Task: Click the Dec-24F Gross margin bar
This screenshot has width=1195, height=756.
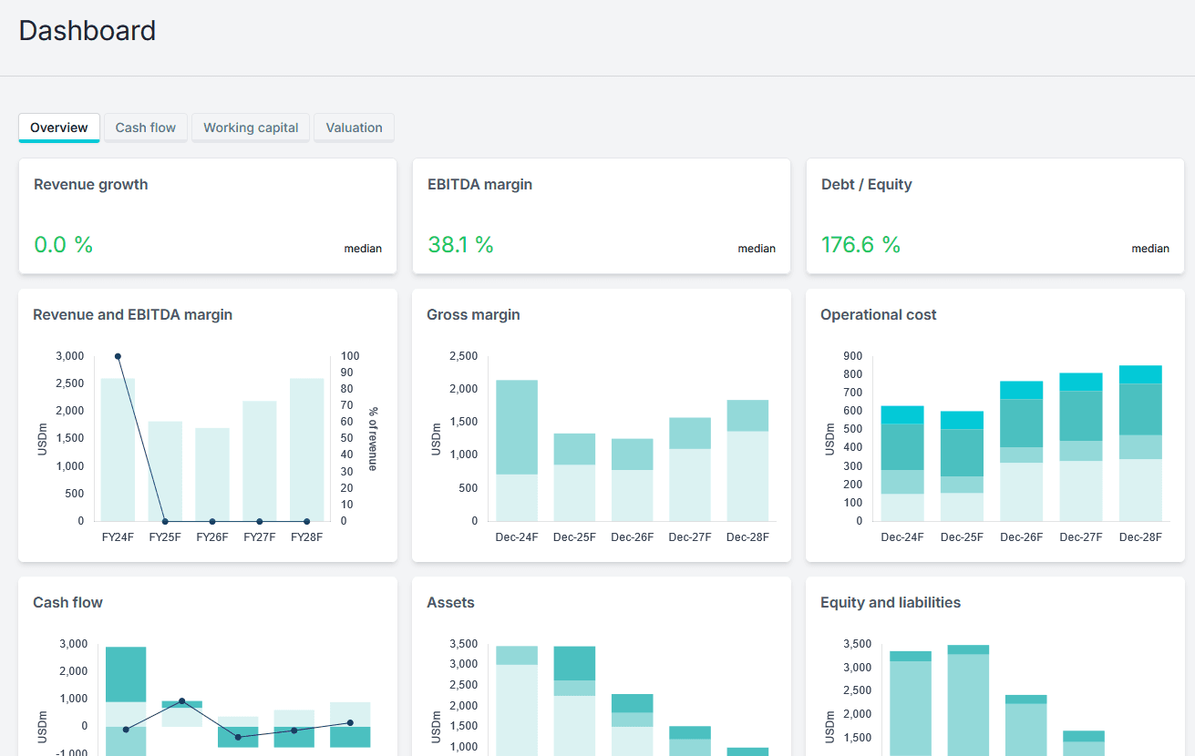Action: (x=517, y=451)
